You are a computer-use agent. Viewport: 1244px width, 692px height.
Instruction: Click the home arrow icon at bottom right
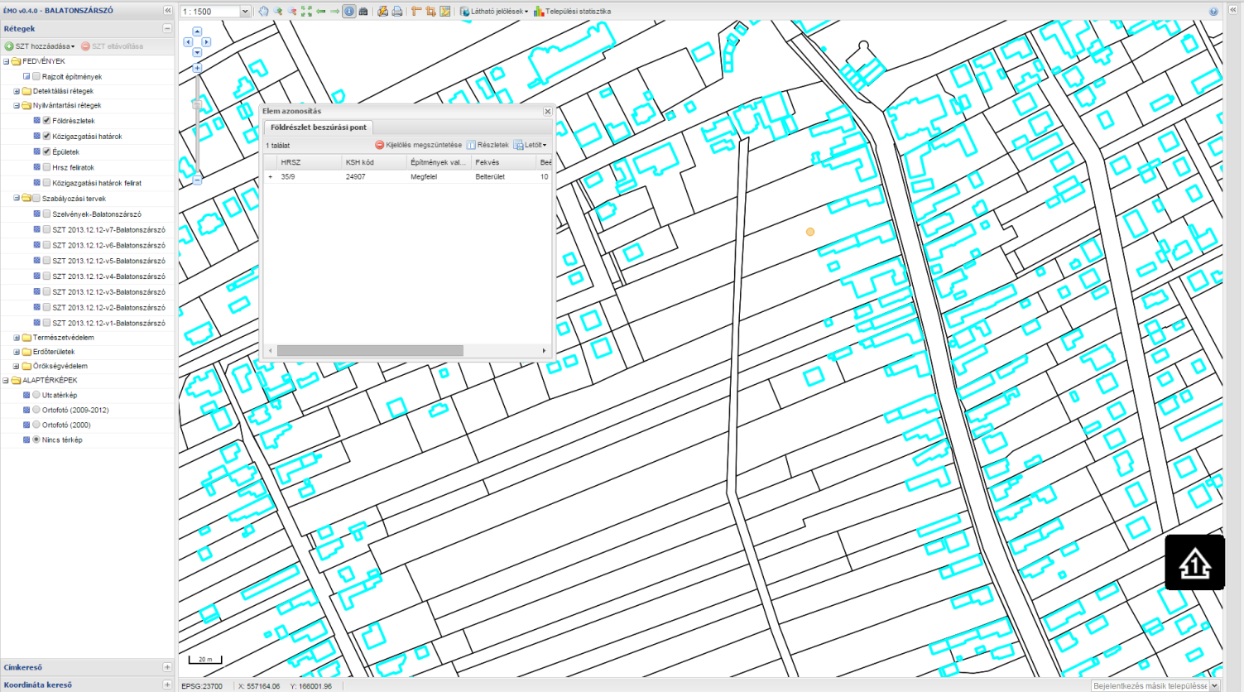pos(1195,563)
